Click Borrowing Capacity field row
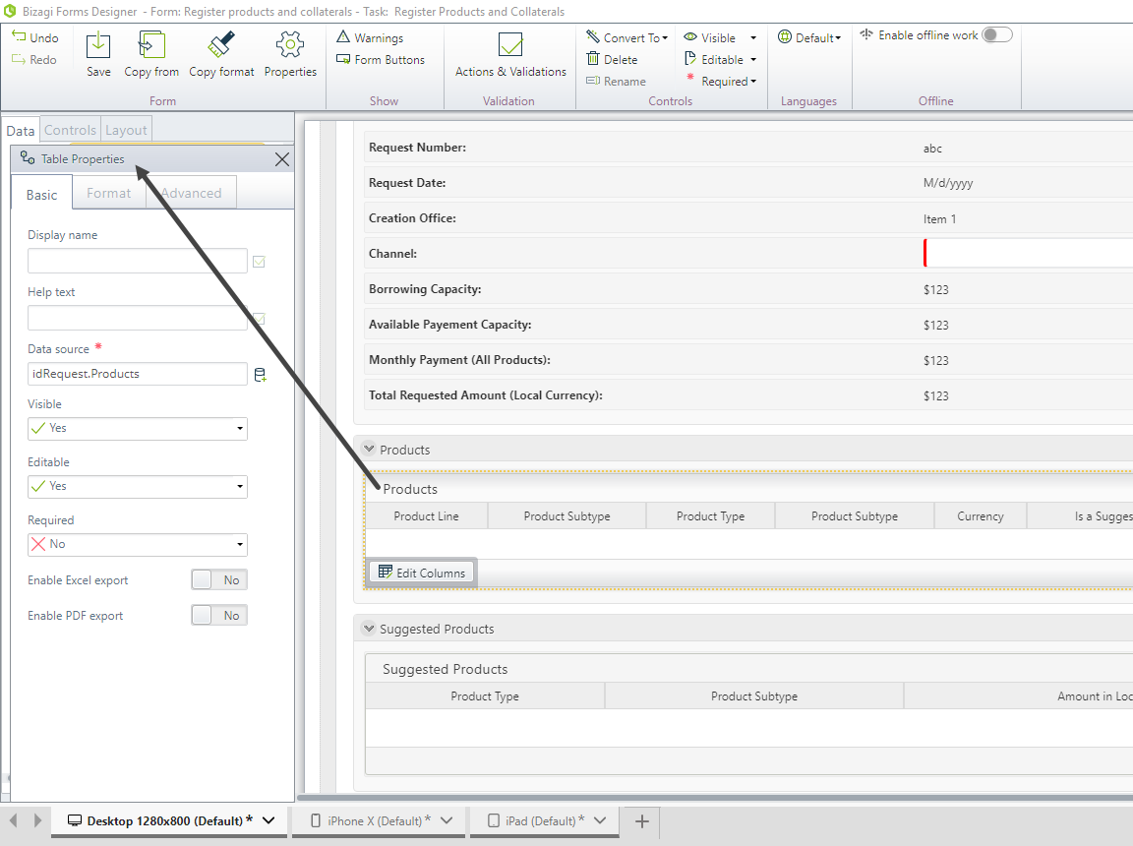This screenshot has width=1133, height=846. pos(748,289)
